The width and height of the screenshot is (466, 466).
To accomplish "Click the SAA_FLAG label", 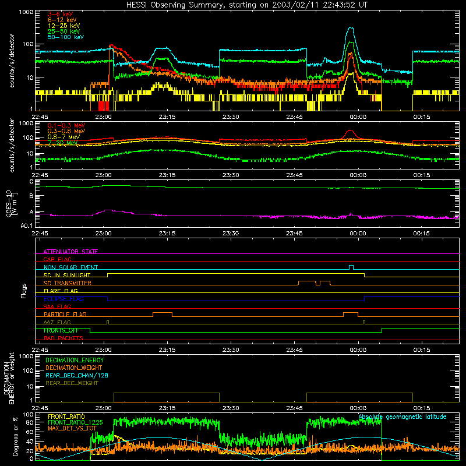I will [57, 306].
